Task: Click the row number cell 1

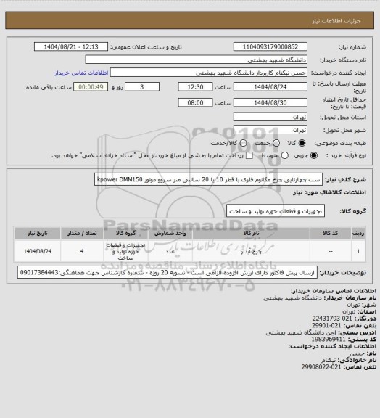Action: coord(358,251)
